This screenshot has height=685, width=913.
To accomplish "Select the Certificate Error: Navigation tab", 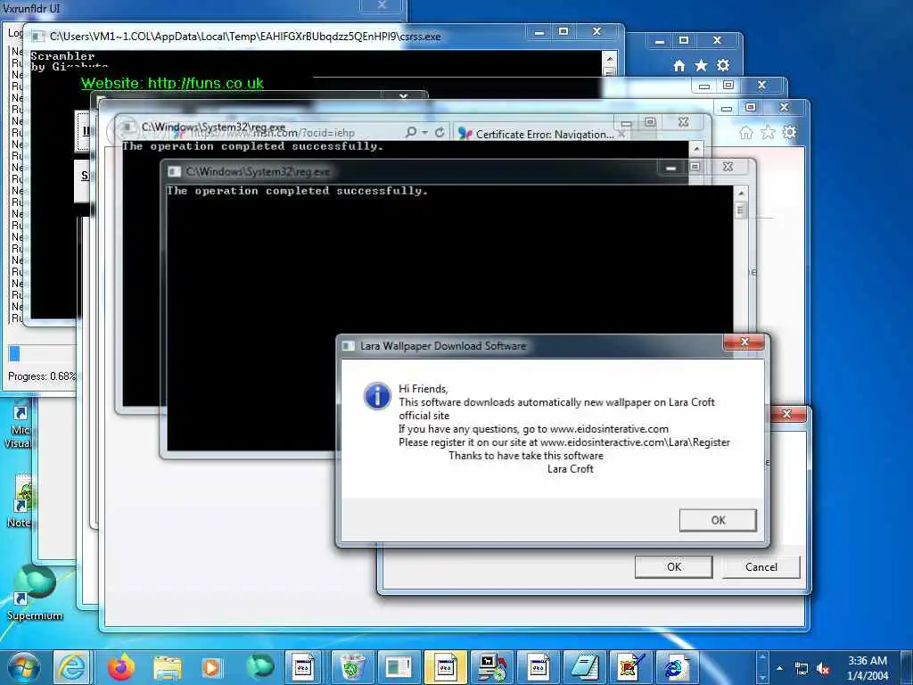I will pyautogui.click(x=539, y=134).
